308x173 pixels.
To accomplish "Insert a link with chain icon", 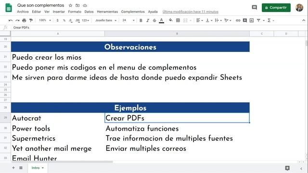I will click(x=238, y=20).
